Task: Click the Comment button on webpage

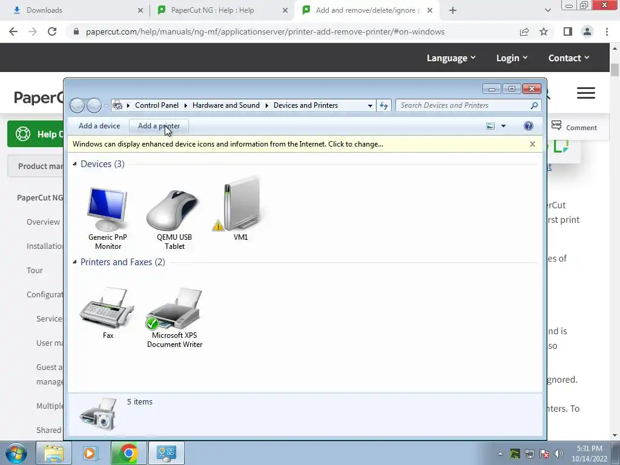Action: pos(574,127)
